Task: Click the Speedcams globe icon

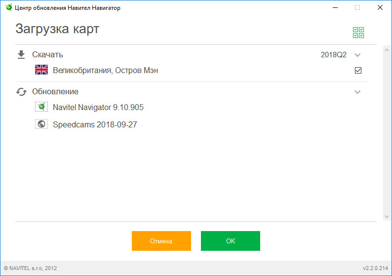Action: pyautogui.click(x=41, y=124)
